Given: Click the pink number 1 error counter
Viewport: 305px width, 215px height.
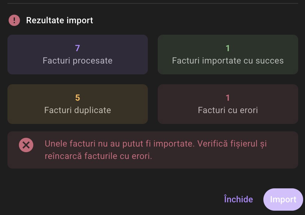Looking at the screenshot, I should pyautogui.click(x=228, y=97).
